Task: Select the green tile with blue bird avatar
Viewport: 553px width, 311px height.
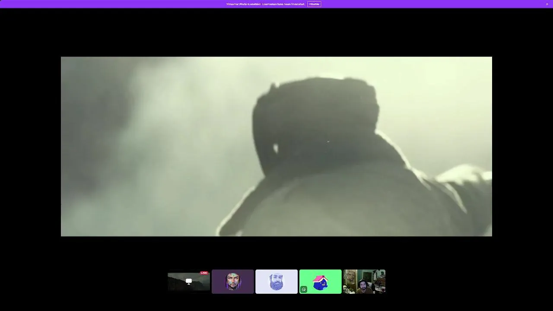Action: click(x=321, y=282)
